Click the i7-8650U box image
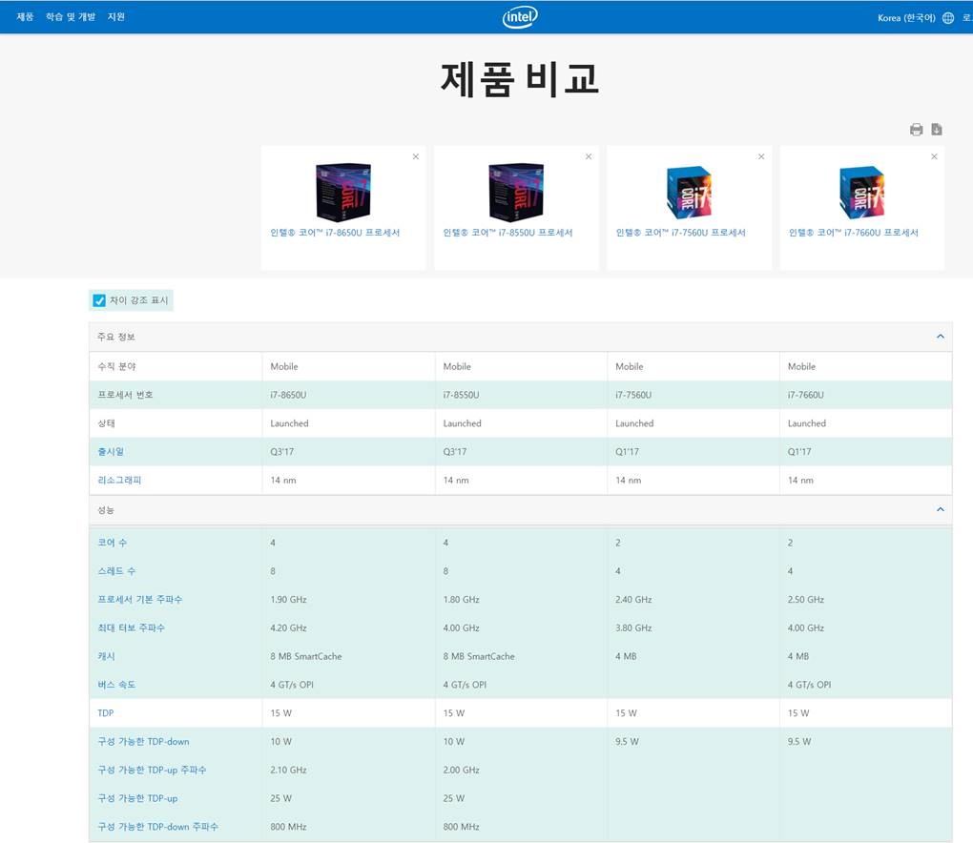The image size is (973, 843). [343, 192]
